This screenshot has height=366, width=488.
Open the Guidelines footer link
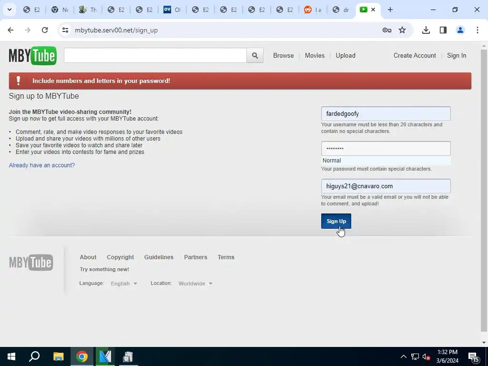tap(159, 257)
